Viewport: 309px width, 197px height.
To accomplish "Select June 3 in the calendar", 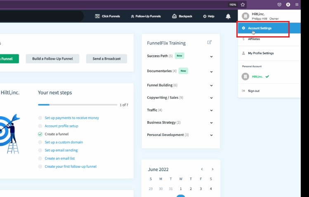I will [200, 189].
